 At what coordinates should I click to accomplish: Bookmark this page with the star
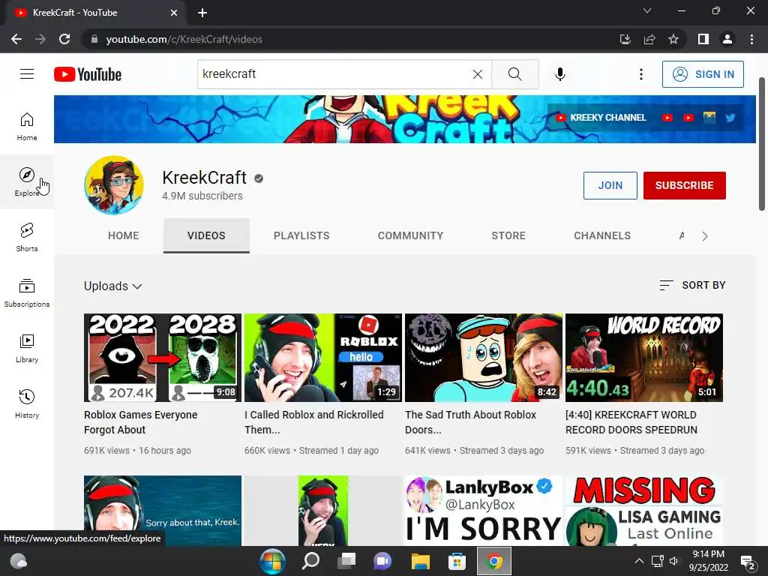click(x=673, y=39)
